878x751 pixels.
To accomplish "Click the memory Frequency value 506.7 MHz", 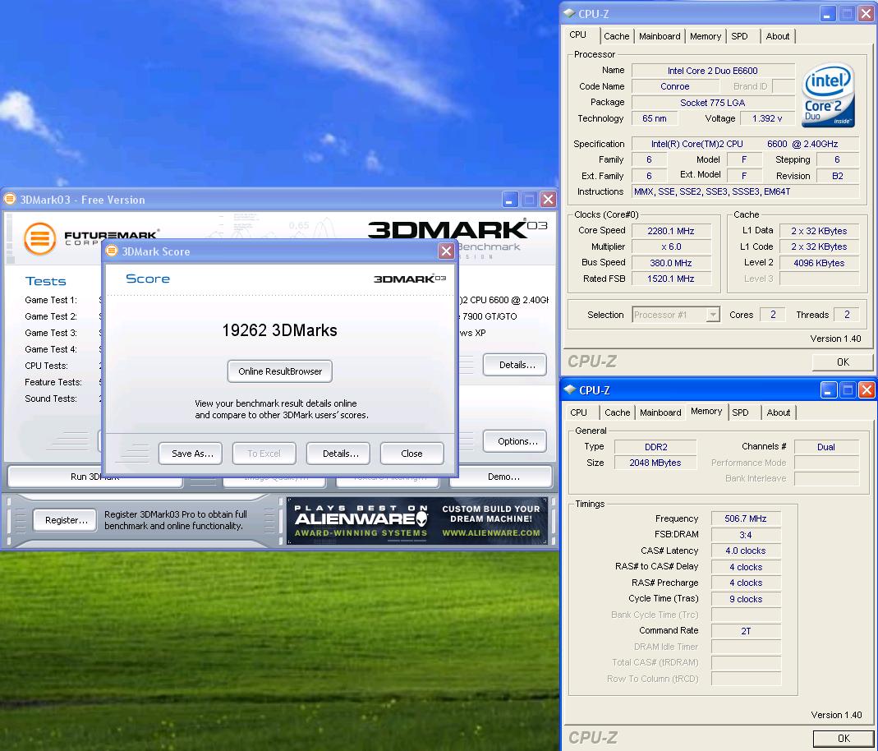I will coord(745,518).
